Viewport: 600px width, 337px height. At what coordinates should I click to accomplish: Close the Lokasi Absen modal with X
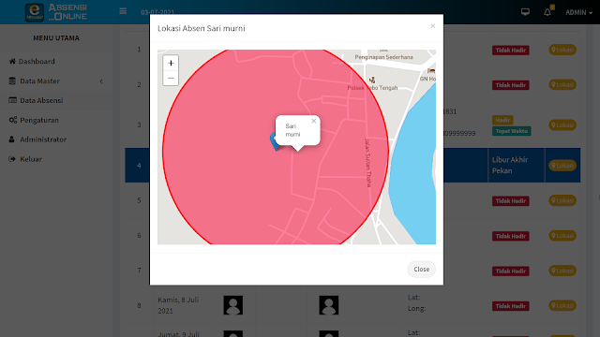(433, 26)
